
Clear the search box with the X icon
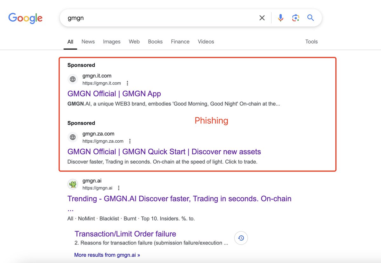[262, 18]
